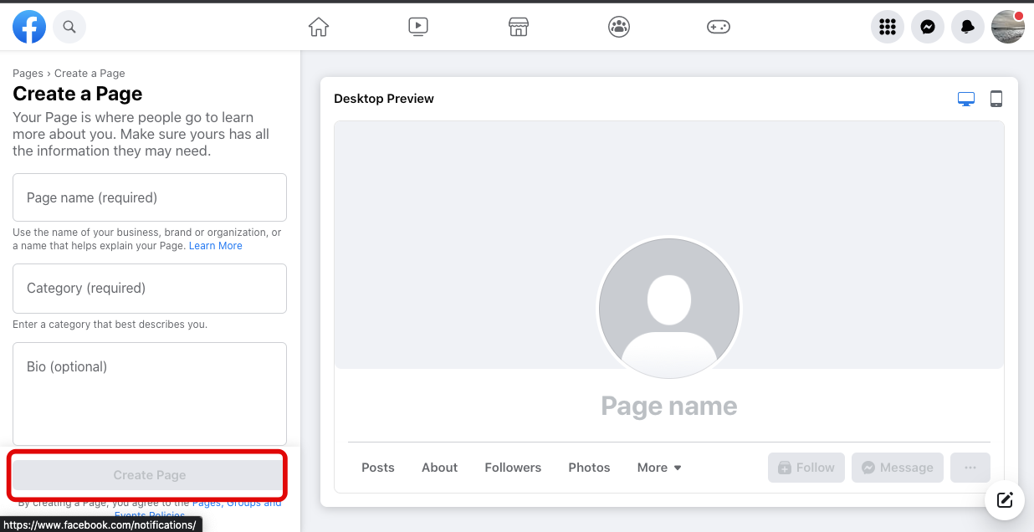
Task: Select the About tab in preview
Action: click(440, 468)
